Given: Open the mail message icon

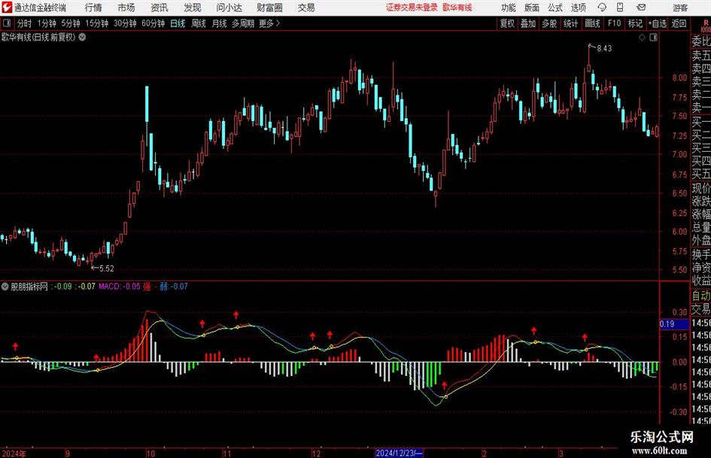Looking at the screenshot, I should tap(641, 8).
